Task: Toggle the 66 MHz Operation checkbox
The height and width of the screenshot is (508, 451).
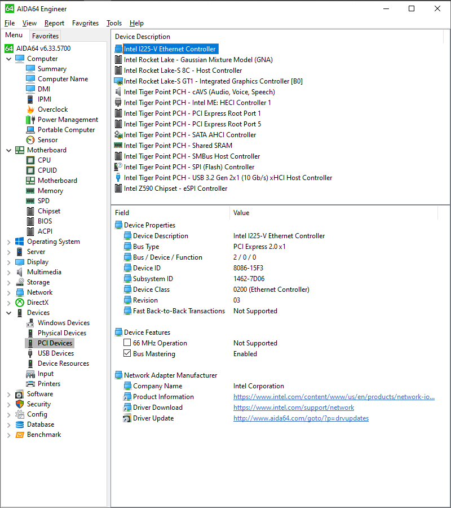Action: [x=127, y=343]
